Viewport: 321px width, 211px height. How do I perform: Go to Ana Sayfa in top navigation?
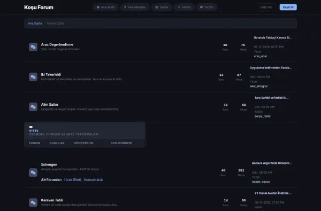tap(105, 7)
